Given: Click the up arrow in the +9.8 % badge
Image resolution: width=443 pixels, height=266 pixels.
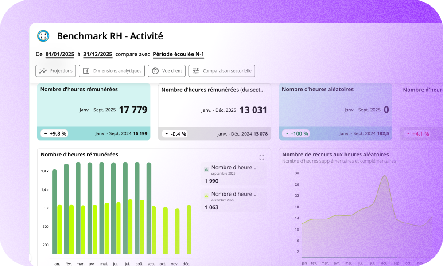Looking at the screenshot, I should pos(46,133).
